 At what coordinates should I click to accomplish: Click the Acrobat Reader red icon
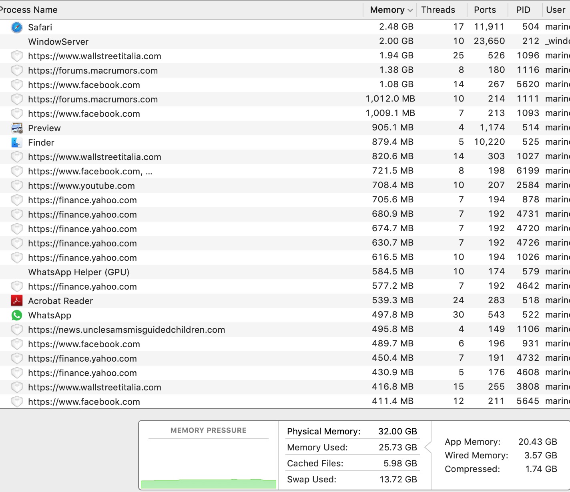17,301
